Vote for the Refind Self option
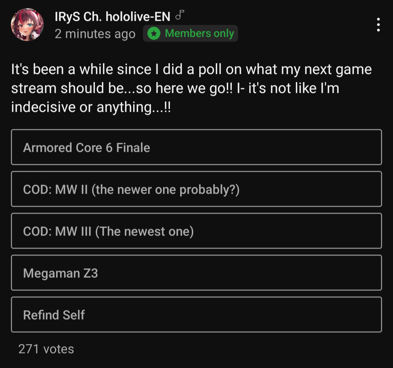This screenshot has width=393, height=368. (196, 314)
